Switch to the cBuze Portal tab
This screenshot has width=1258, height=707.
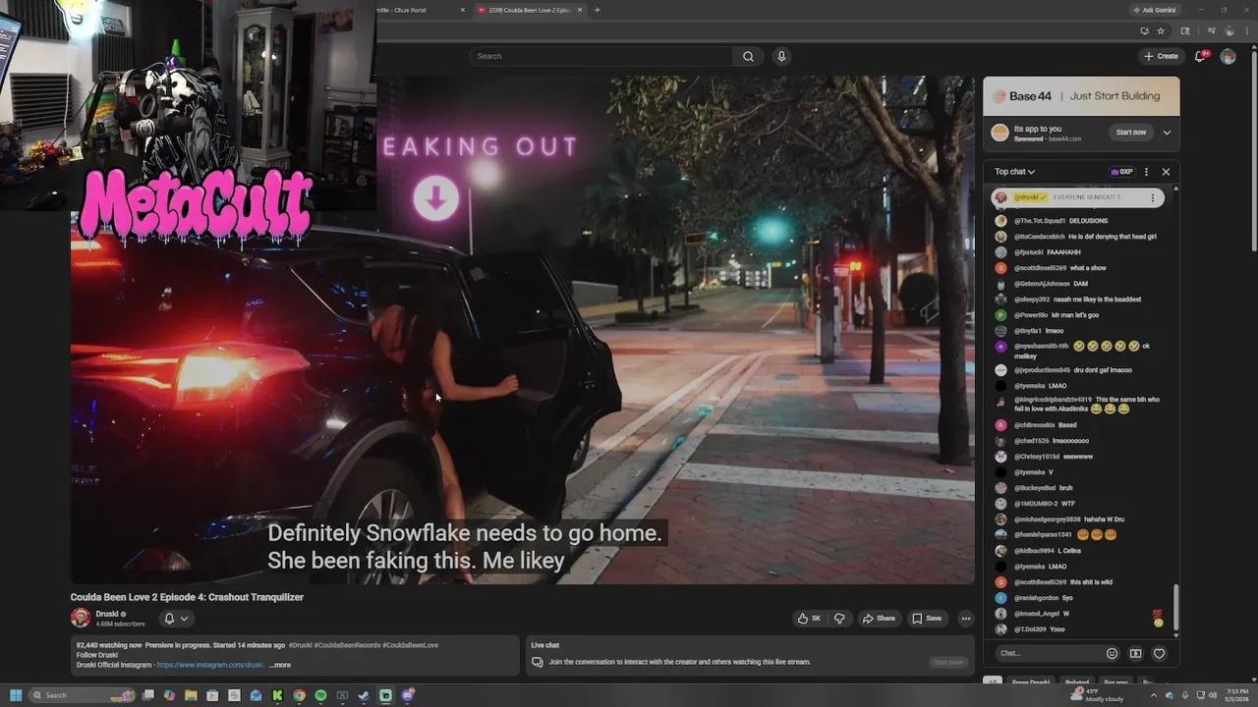tap(422, 10)
